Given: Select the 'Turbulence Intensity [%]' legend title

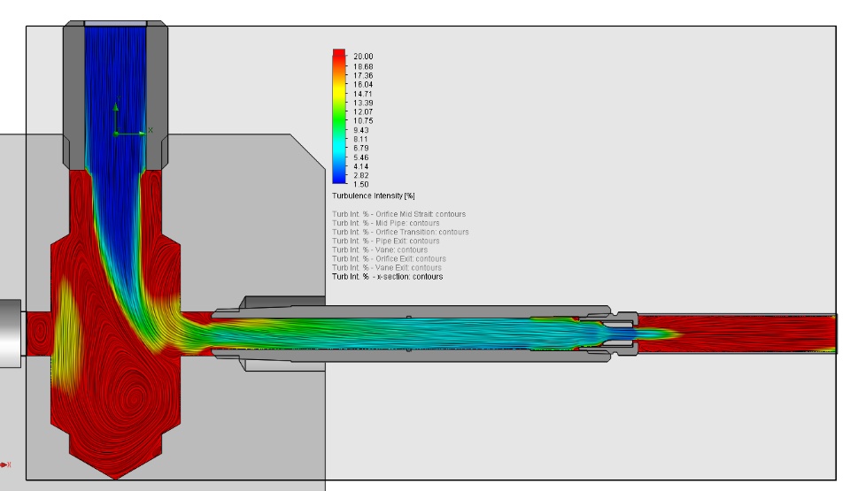Looking at the screenshot, I should click(x=374, y=196).
